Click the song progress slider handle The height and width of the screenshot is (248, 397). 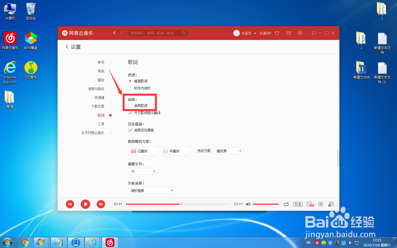pyautogui.click(x=181, y=204)
